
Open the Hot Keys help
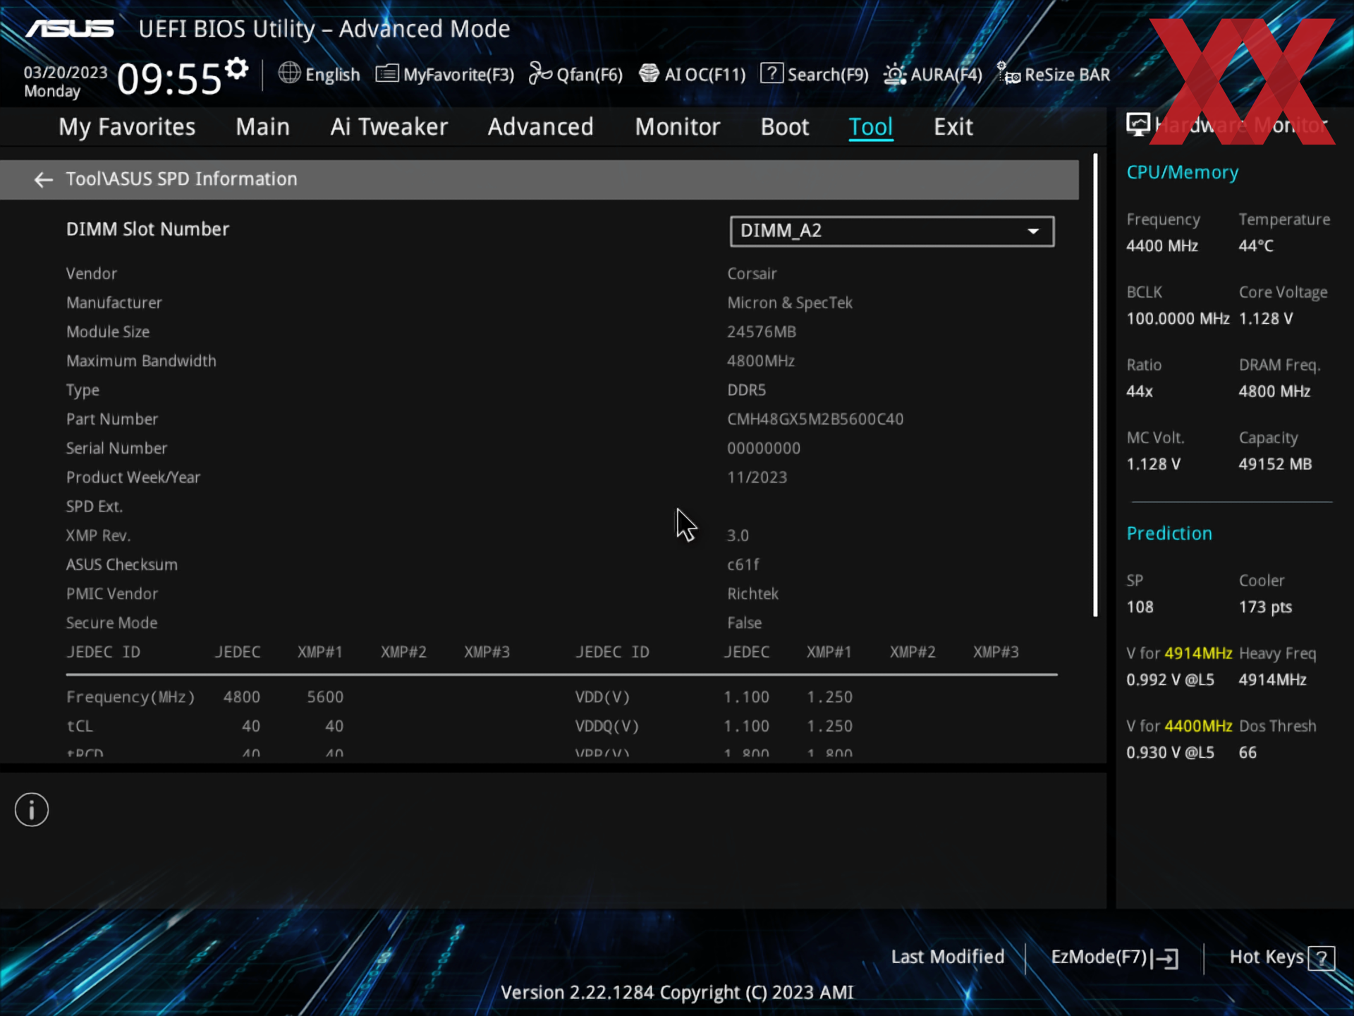tap(1281, 957)
